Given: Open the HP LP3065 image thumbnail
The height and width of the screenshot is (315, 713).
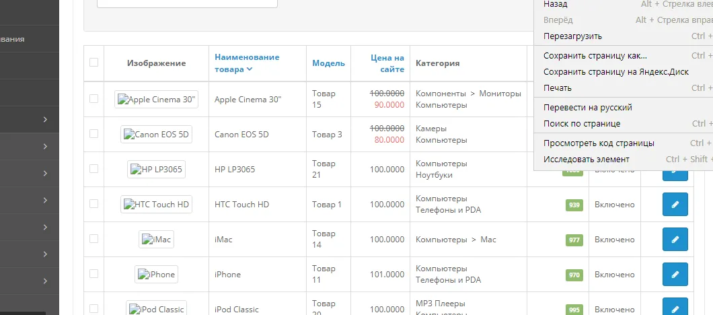Looking at the screenshot, I should click(157, 170).
